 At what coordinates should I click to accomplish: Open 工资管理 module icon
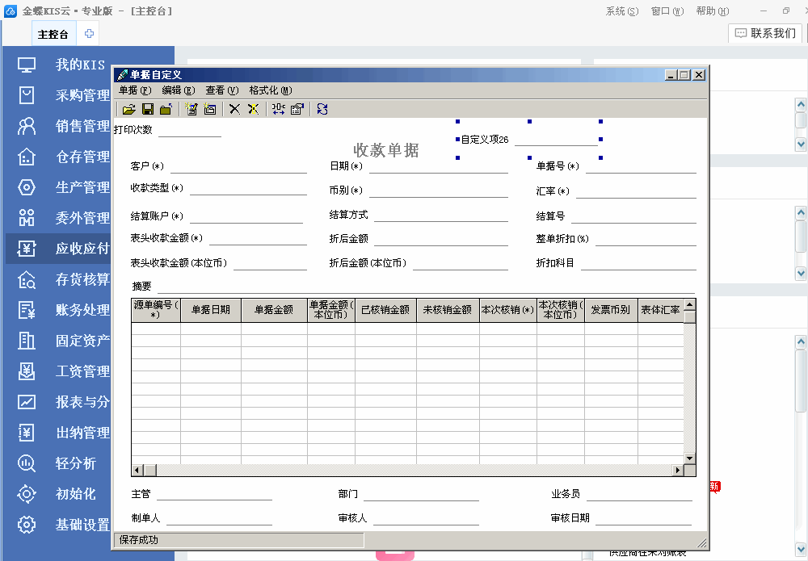click(27, 371)
